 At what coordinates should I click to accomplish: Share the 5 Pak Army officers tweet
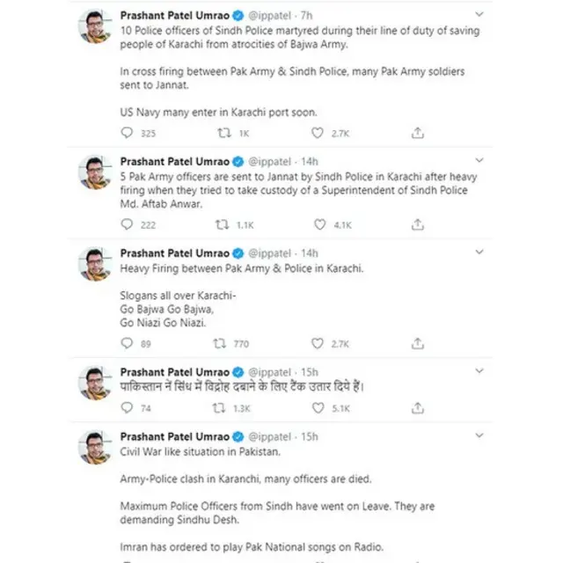pos(418,224)
